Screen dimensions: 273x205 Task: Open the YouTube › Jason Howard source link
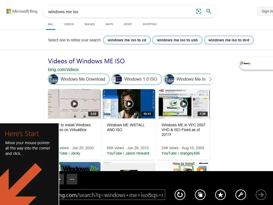pyautogui.click(x=128, y=153)
